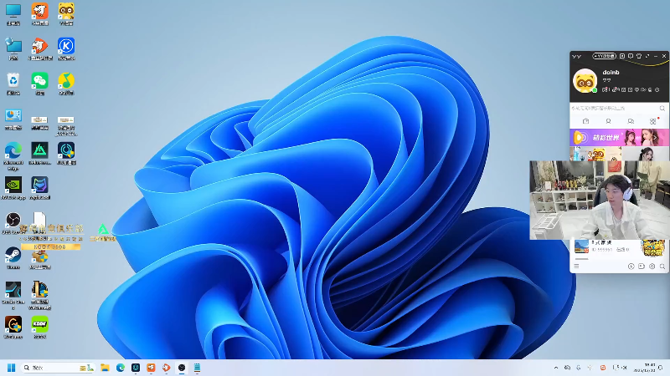The image size is (670, 376).
Task: Open the green KOOK desktop shortcut
Action: click(x=39, y=328)
